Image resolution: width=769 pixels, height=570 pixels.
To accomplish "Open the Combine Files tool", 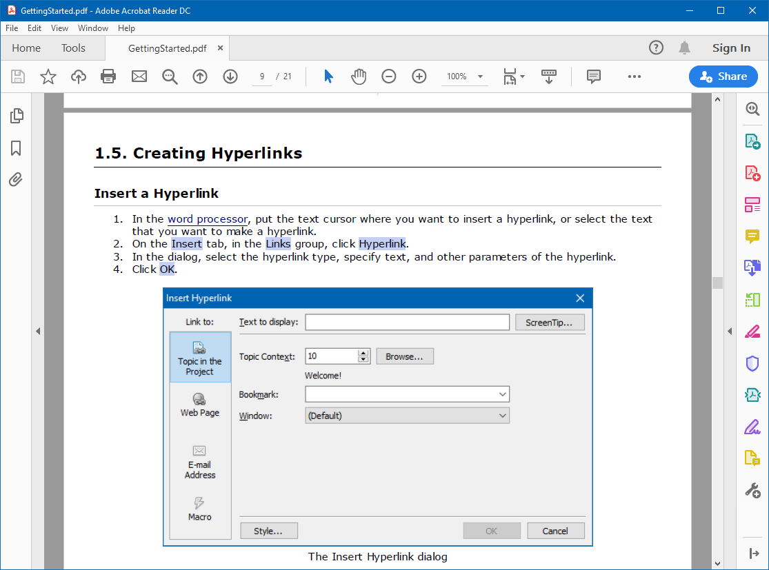I will [x=752, y=268].
